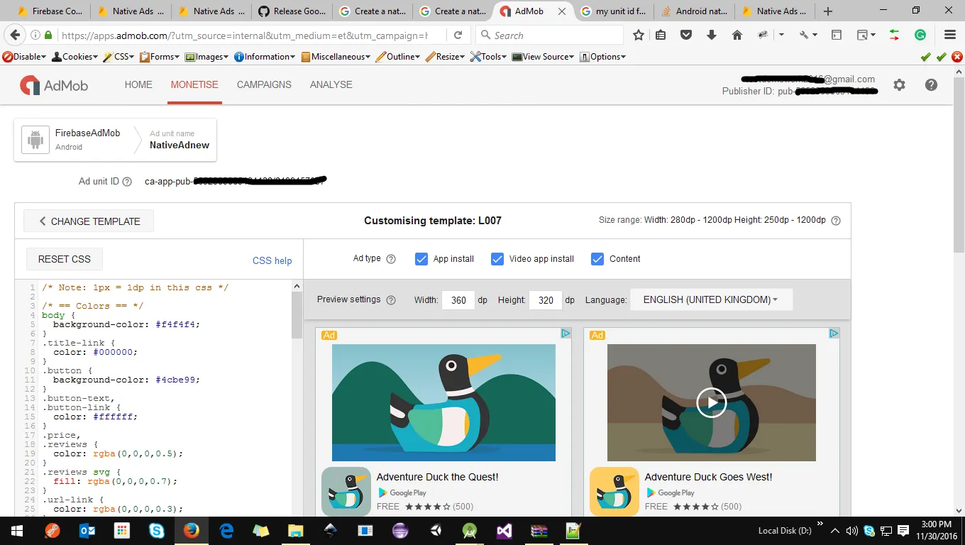965x545 pixels.
Task: Switch to the Release Goo... GitHub browser tab
Action: [x=292, y=11]
